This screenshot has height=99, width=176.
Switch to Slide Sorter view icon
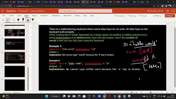coord(136,92)
